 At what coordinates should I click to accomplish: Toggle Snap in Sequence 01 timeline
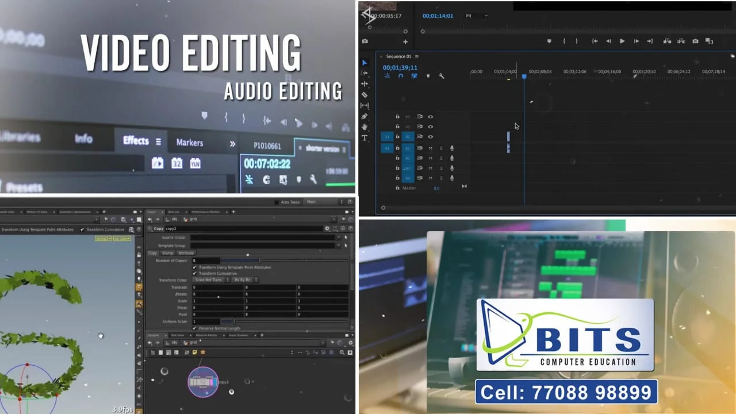click(401, 76)
